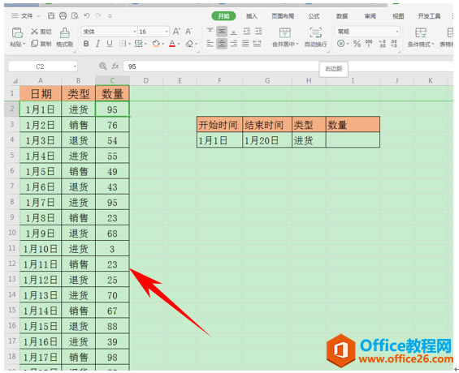Decrease font size with A- icon
Viewport: 459px width, 373px height.
pyautogui.click(x=188, y=32)
